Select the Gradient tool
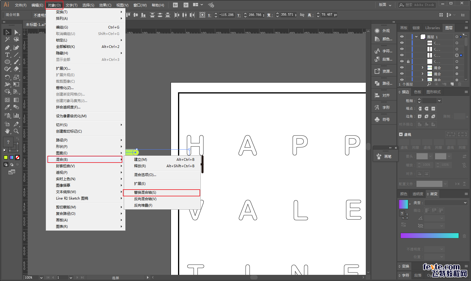The height and width of the screenshot is (281, 471). (17, 100)
